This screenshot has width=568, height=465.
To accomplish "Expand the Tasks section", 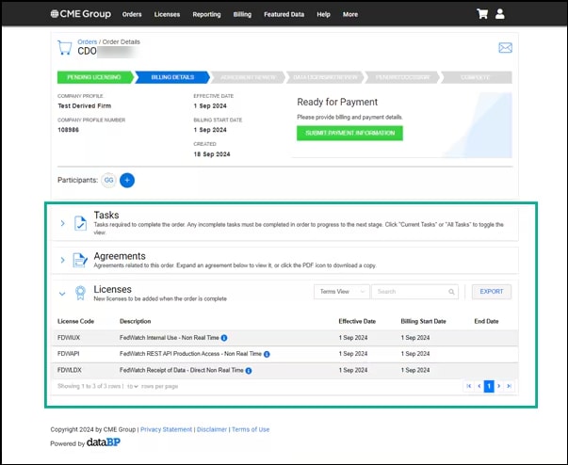I will point(63,223).
